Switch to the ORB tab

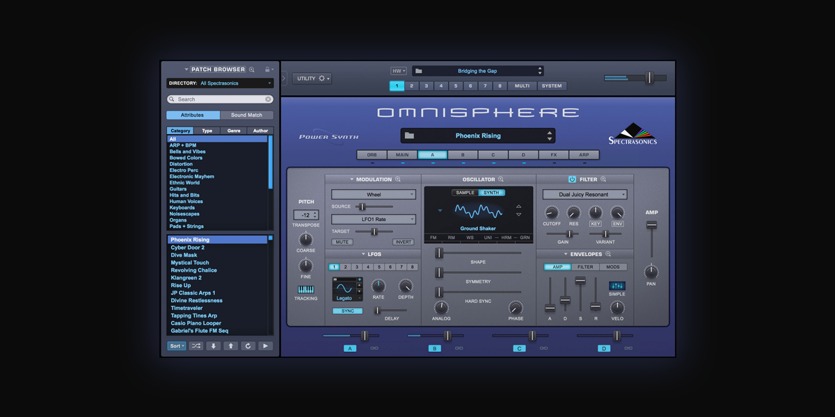372,155
